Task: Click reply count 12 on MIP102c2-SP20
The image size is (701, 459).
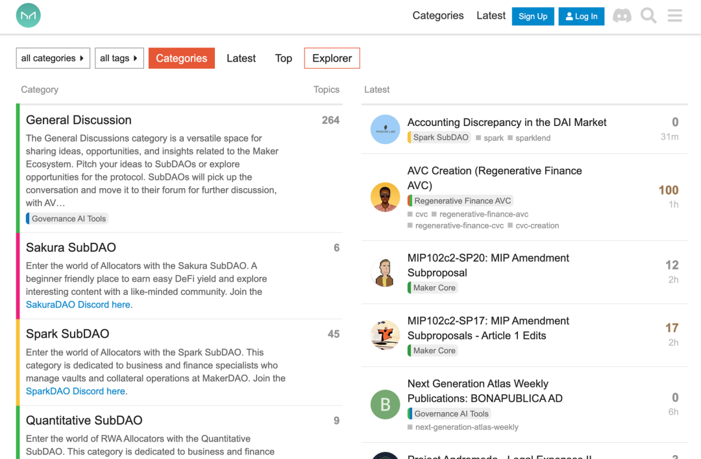Action: pos(672,266)
